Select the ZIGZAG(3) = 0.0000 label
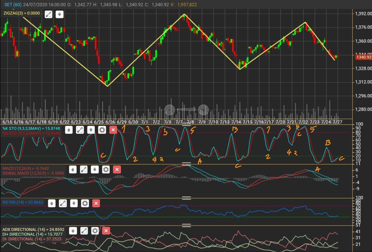 pos(21,13)
